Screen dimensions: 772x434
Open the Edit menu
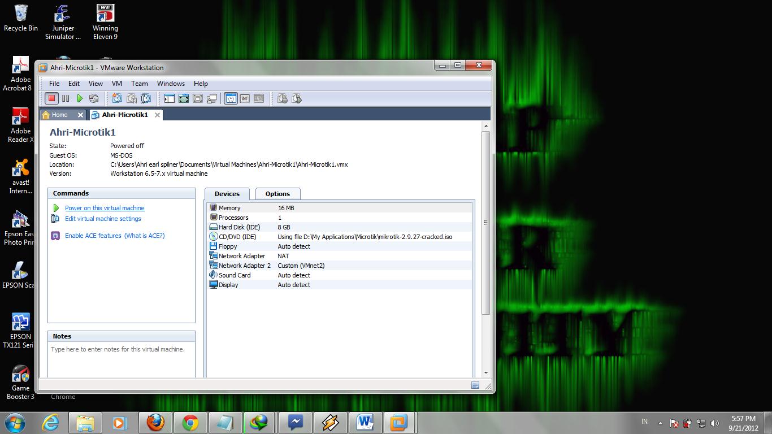[74, 83]
